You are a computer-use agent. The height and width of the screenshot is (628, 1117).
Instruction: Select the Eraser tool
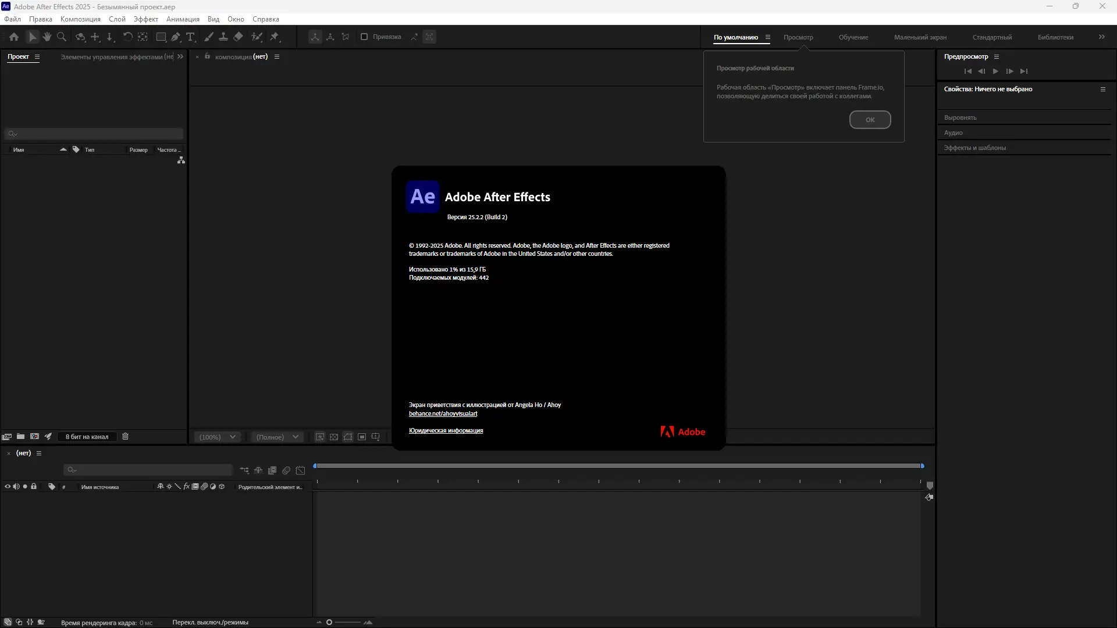[238, 37]
